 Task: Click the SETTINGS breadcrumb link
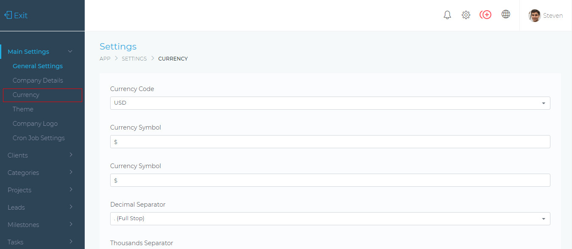click(x=134, y=59)
